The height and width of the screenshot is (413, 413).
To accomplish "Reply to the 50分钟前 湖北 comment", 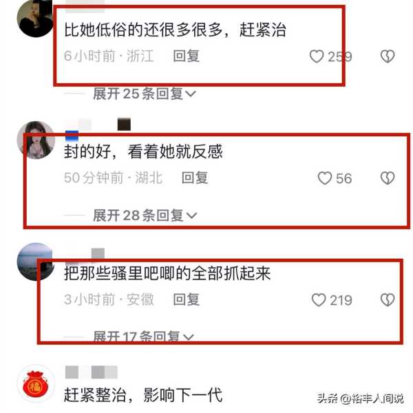I will click(x=195, y=178).
